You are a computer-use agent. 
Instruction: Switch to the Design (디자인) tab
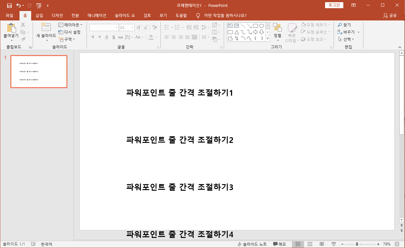(x=57, y=15)
